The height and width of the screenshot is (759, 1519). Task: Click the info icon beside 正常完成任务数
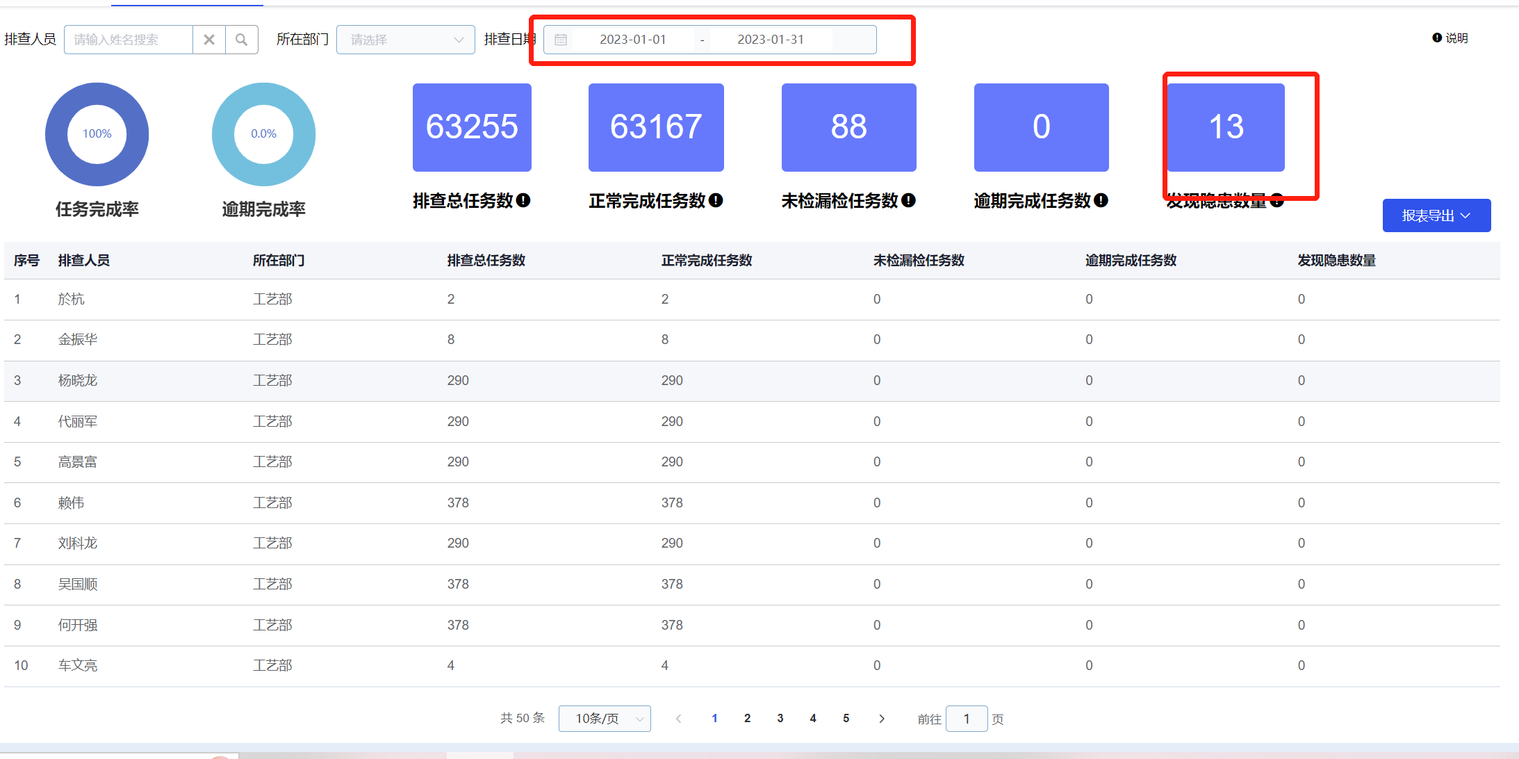[x=716, y=200]
